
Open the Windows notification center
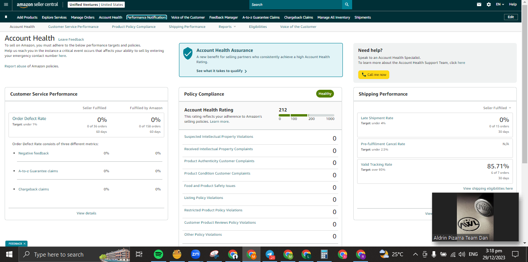515,254
